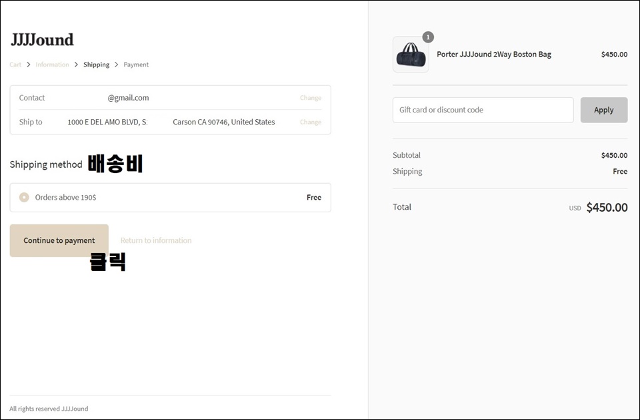Click the Free price in shipping method row
The width and height of the screenshot is (640, 420).
(314, 197)
